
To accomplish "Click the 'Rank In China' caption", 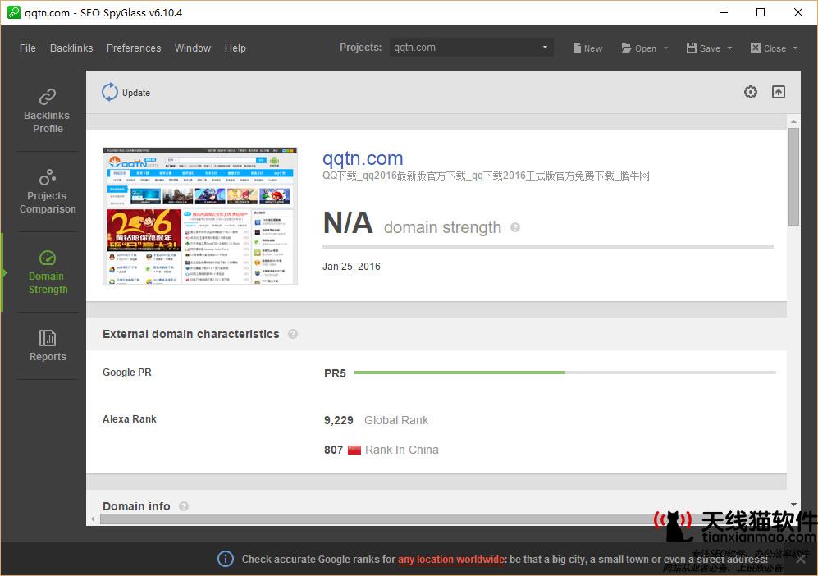I will [402, 450].
